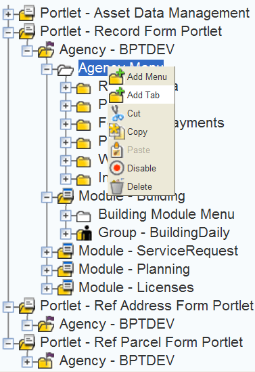Expand the Building Module Menu node
255x372 pixels.
[66, 215]
